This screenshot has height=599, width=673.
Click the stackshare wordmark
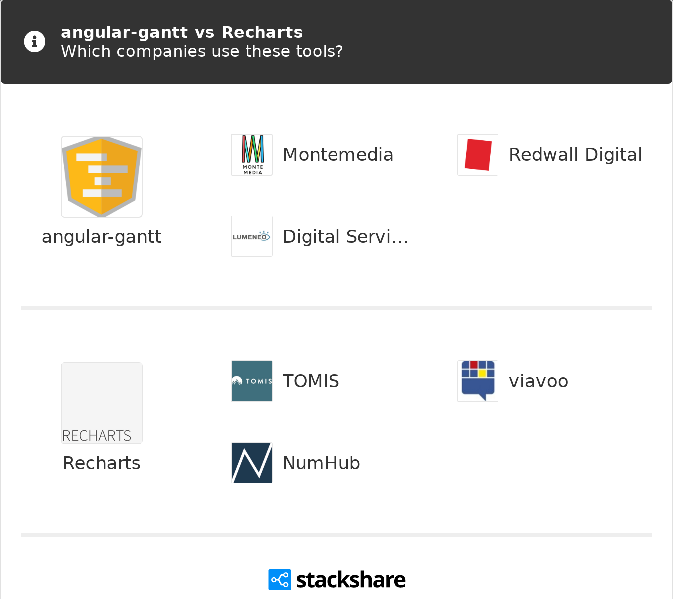[x=350, y=580]
